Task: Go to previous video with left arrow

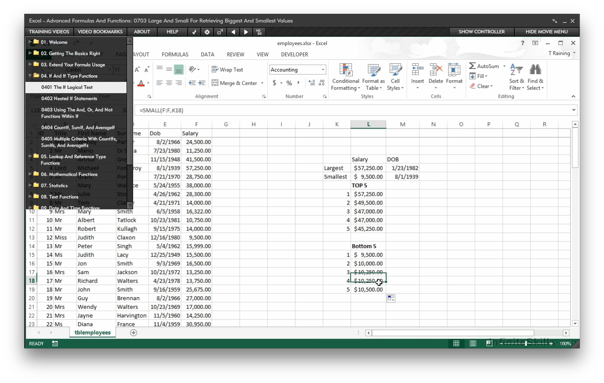Action: (233, 32)
